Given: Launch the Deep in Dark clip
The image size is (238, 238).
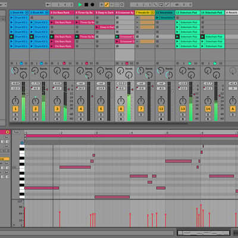Looking at the screenshot, I should (97, 27).
